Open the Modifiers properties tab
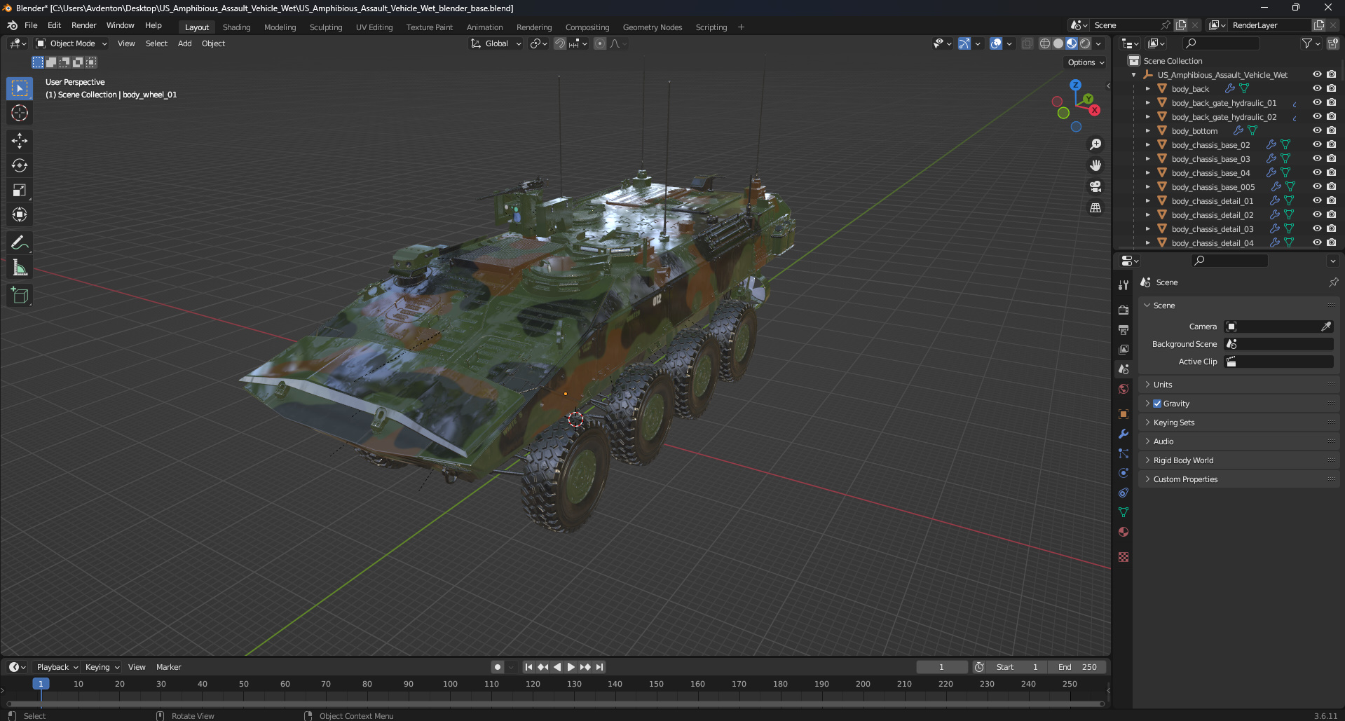 coord(1124,434)
